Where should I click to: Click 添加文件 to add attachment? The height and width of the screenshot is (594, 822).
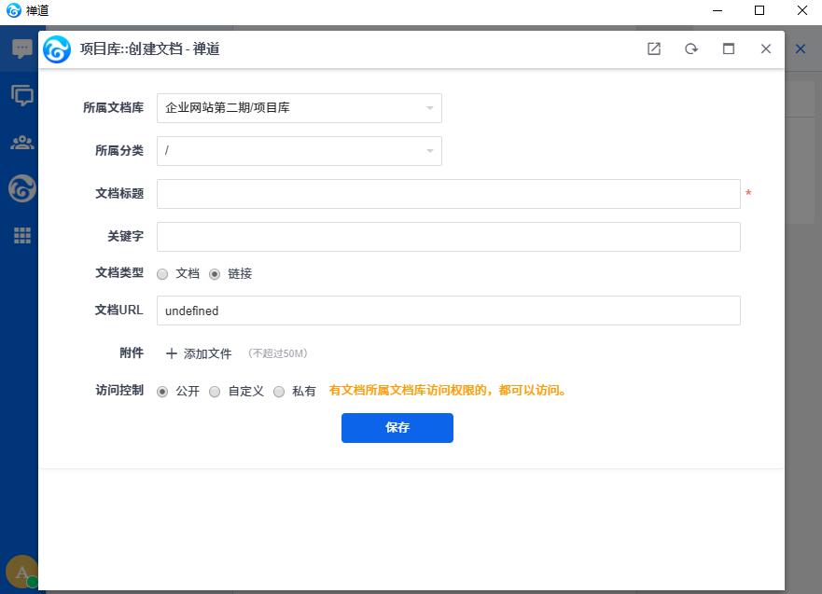point(199,353)
